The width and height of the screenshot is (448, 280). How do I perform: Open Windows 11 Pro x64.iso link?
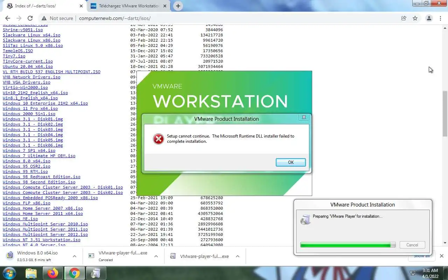30,108
